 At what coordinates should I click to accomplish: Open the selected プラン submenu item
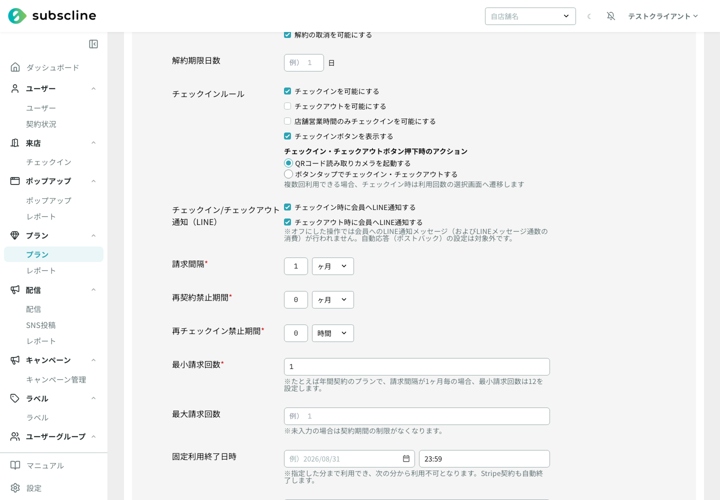[x=53, y=254]
